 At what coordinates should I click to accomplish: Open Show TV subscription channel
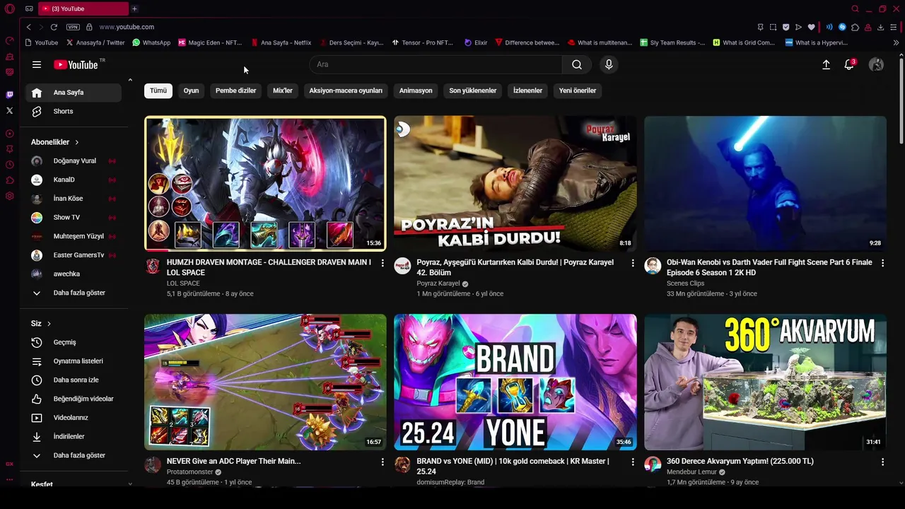74,218
